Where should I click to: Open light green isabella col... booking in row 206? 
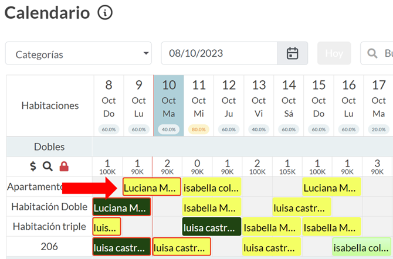click(362, 247)
